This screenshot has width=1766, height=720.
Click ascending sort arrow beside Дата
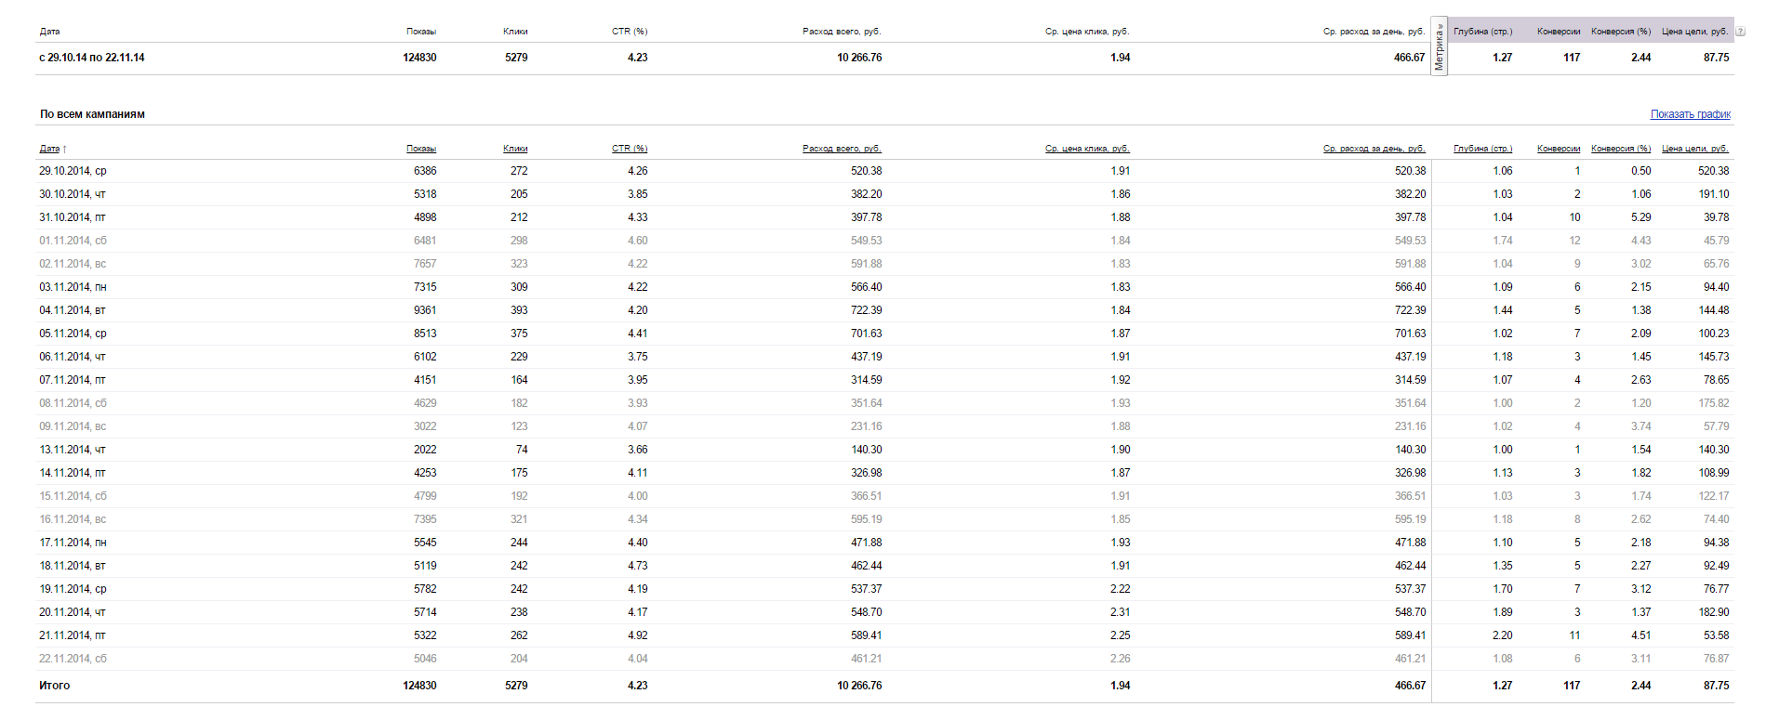(65, 150)
